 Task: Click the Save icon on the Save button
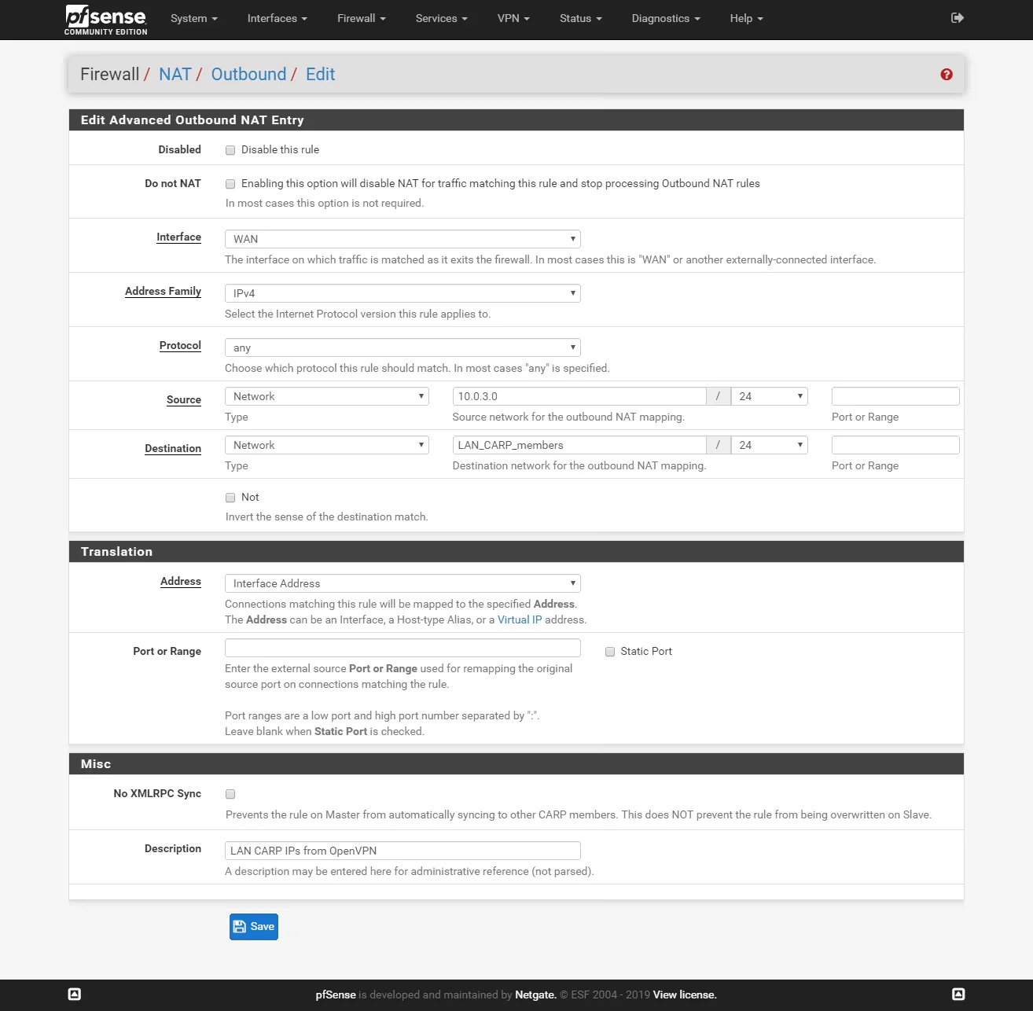(241, 927)
